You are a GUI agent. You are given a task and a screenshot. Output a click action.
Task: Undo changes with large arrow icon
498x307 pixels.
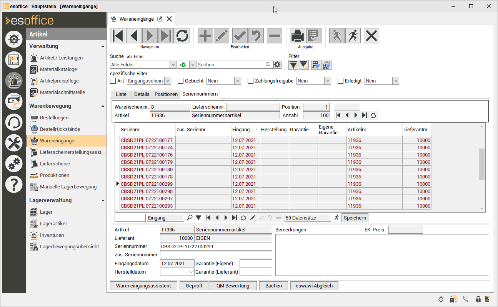256,36
